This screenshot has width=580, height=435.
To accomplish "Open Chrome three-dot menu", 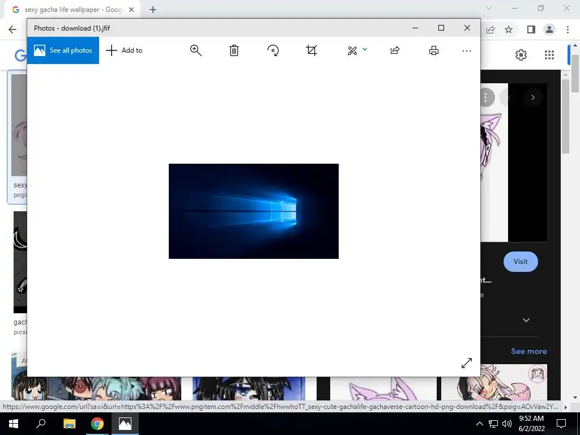I will coord(568,29).
